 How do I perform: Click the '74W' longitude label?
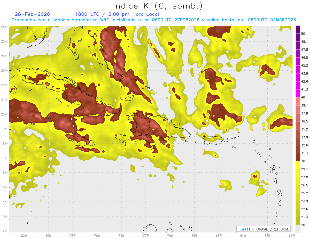pyautogui.click(x=121, y=236)
